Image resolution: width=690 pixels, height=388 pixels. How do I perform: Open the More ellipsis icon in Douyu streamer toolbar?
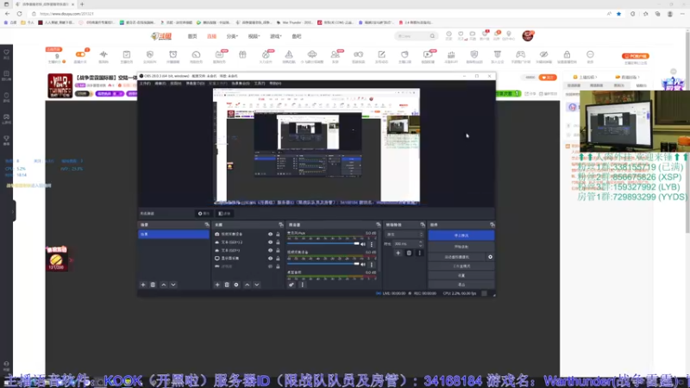click(x=590, y=54)
